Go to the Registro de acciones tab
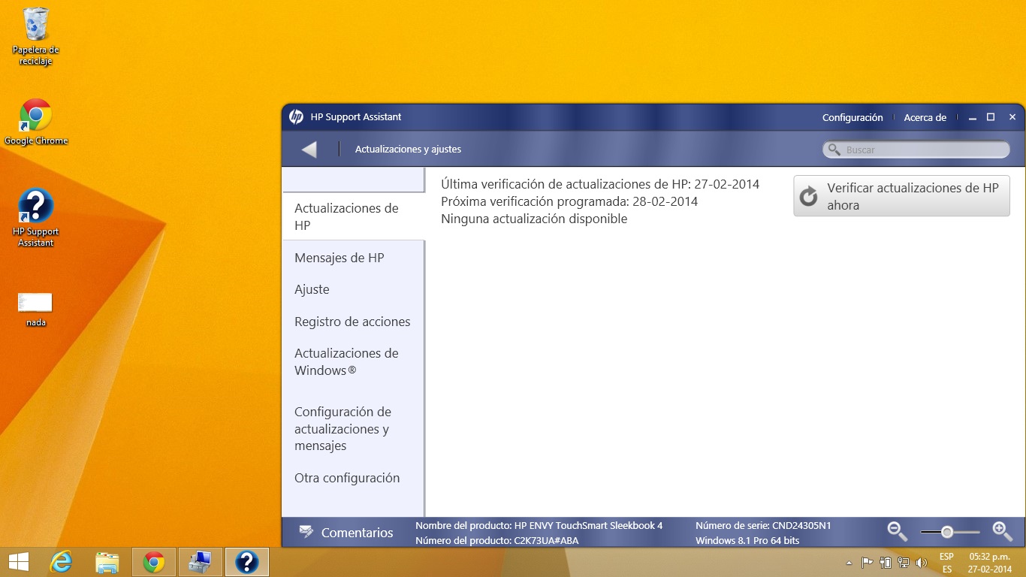This screenshot has width=1026, height=577. click(x=354, y=322)
